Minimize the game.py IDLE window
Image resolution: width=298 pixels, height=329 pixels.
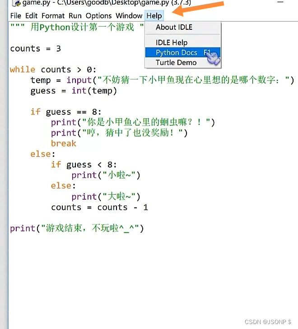[x=280, y=2]
